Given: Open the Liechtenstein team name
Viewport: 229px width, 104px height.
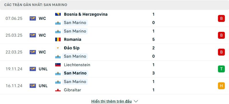Looking at the screenshot, I should [x=77, y=65].
